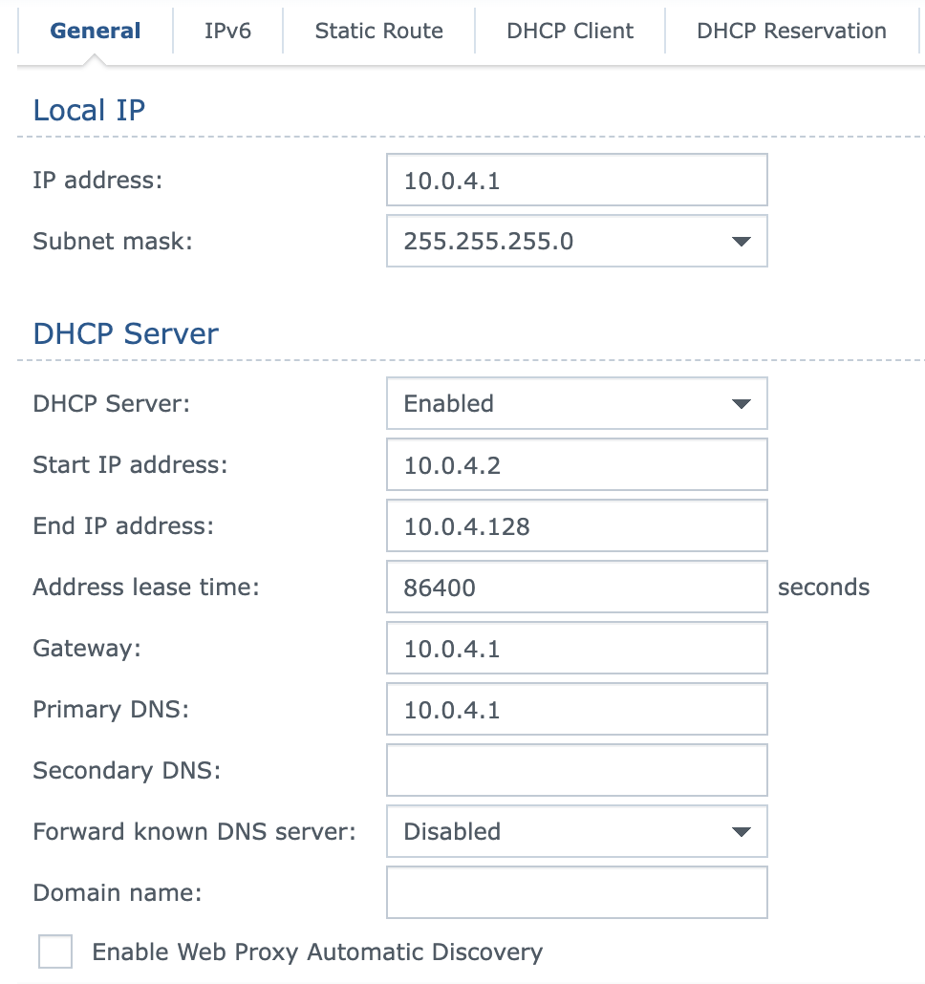Screen dimensions: 925x984
Task: Switch to the IPv6 tab
Action: coord(227,31)
